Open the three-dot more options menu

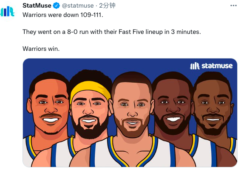point(233,6)
